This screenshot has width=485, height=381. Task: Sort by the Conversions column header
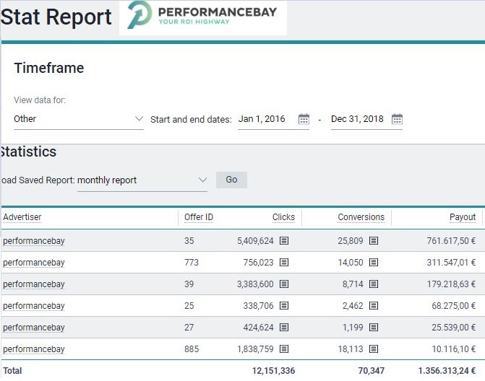361,217
